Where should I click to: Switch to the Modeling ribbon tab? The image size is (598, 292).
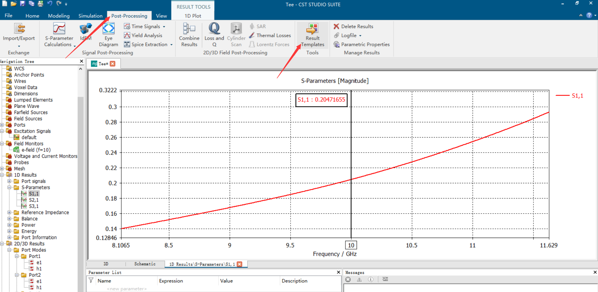click(59, 16)
